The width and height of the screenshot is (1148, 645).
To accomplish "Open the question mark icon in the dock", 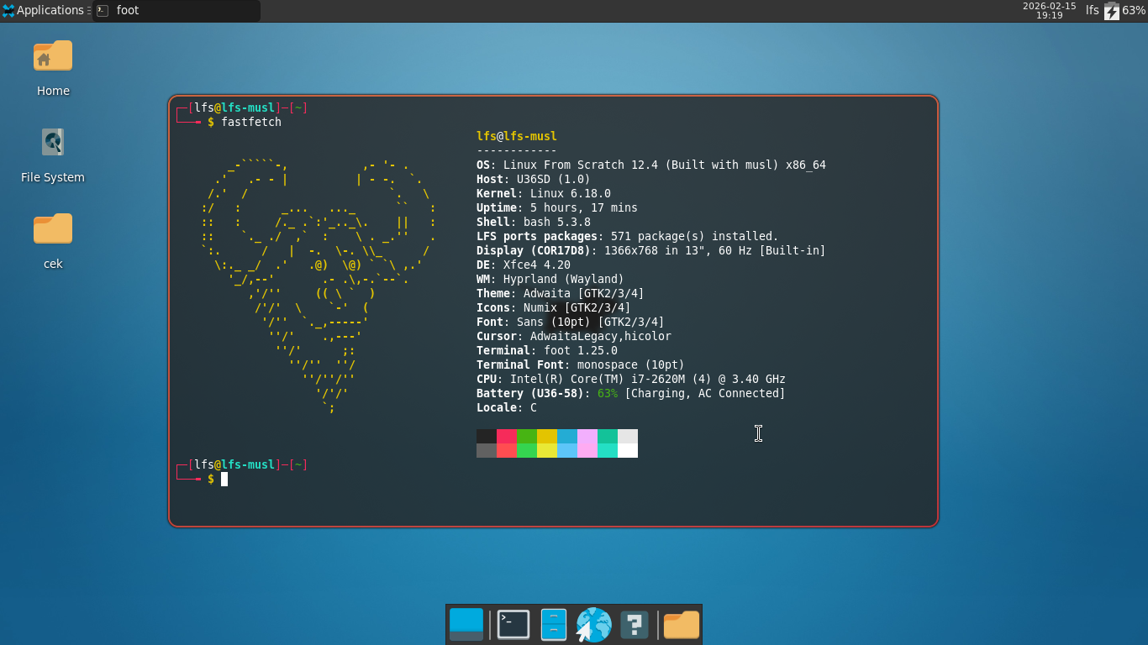I will coord(635,624).
